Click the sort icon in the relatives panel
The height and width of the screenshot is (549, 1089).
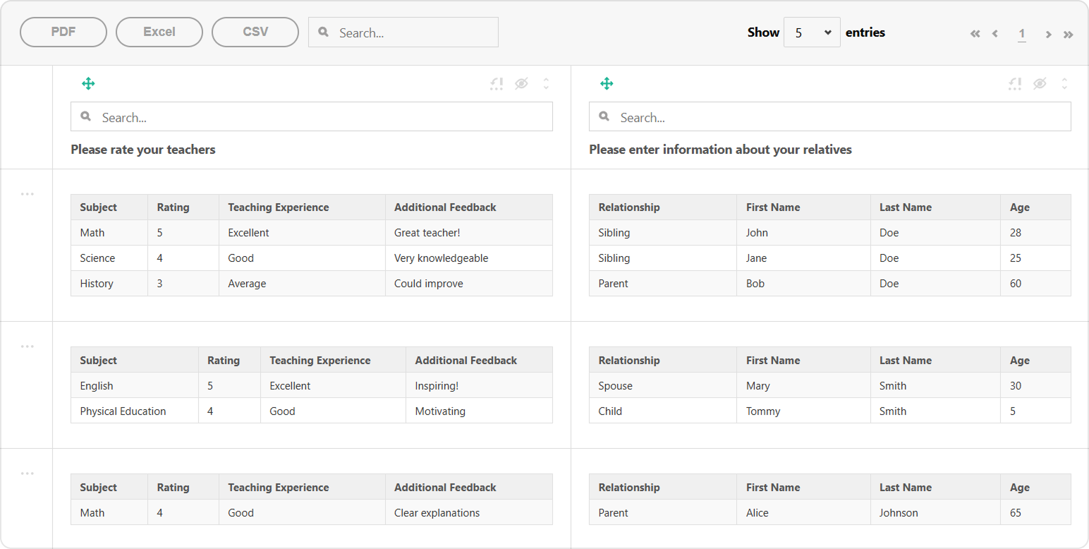(1015, 83)
